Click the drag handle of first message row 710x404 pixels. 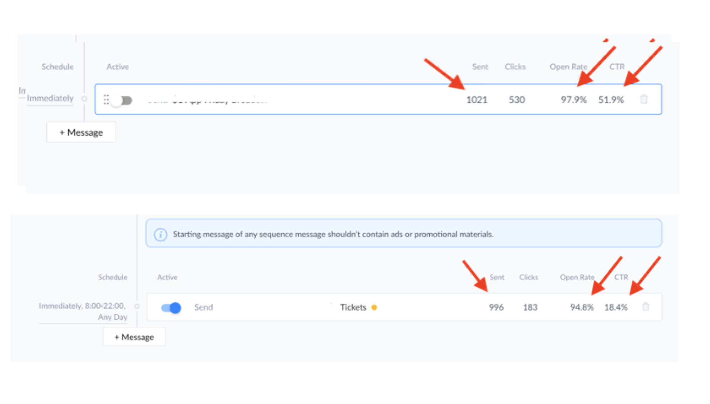coord(106,100)
